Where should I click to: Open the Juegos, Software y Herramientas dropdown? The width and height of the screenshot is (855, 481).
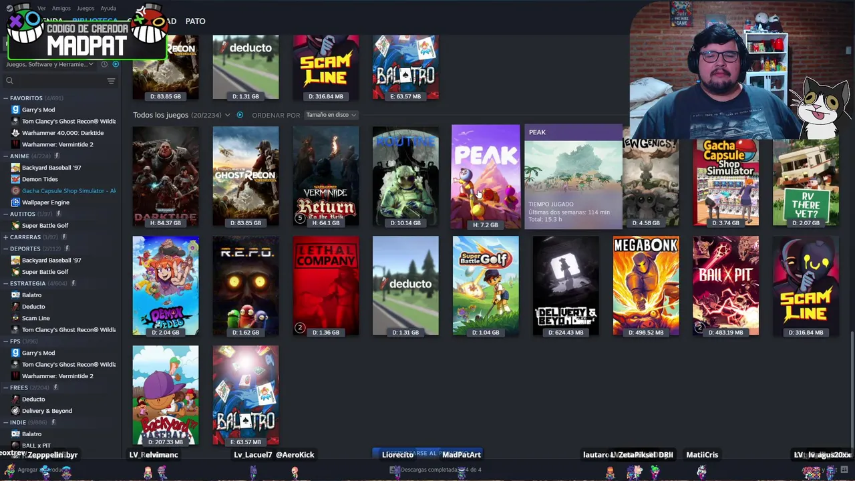tap(51, 64)
